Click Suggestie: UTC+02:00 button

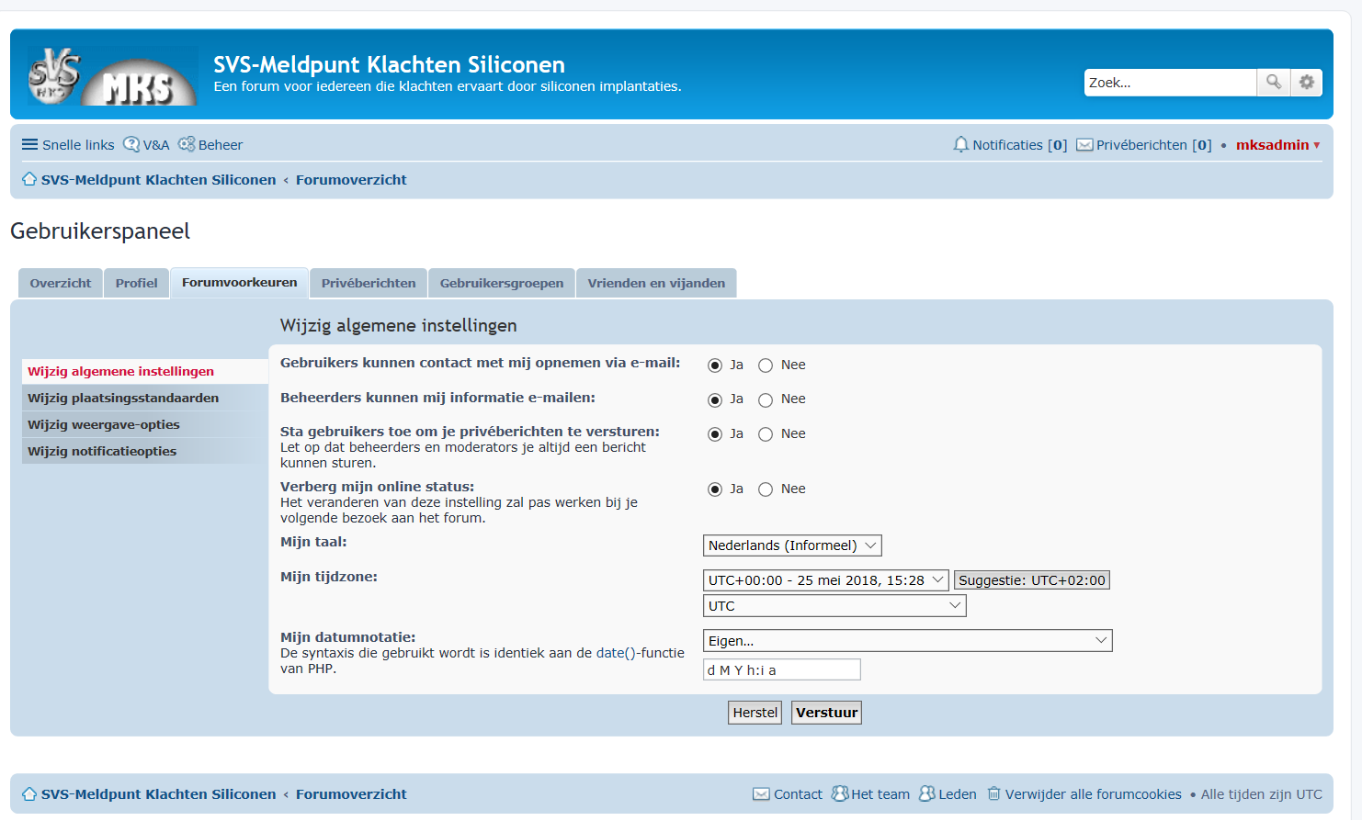pos(1031,580)
